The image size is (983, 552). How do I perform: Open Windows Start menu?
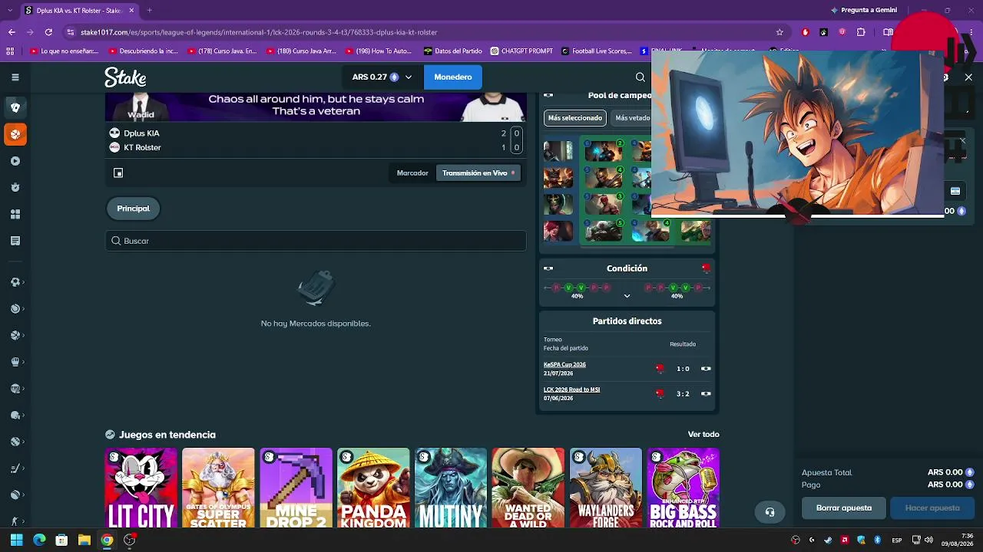click(x=16, y=540)
